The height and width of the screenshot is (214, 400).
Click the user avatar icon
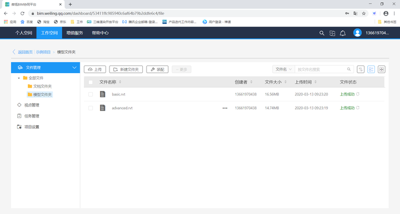coord(357,33)
